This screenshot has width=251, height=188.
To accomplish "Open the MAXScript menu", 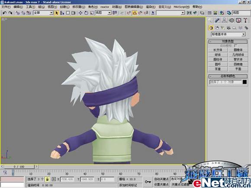I will [181, 7].
